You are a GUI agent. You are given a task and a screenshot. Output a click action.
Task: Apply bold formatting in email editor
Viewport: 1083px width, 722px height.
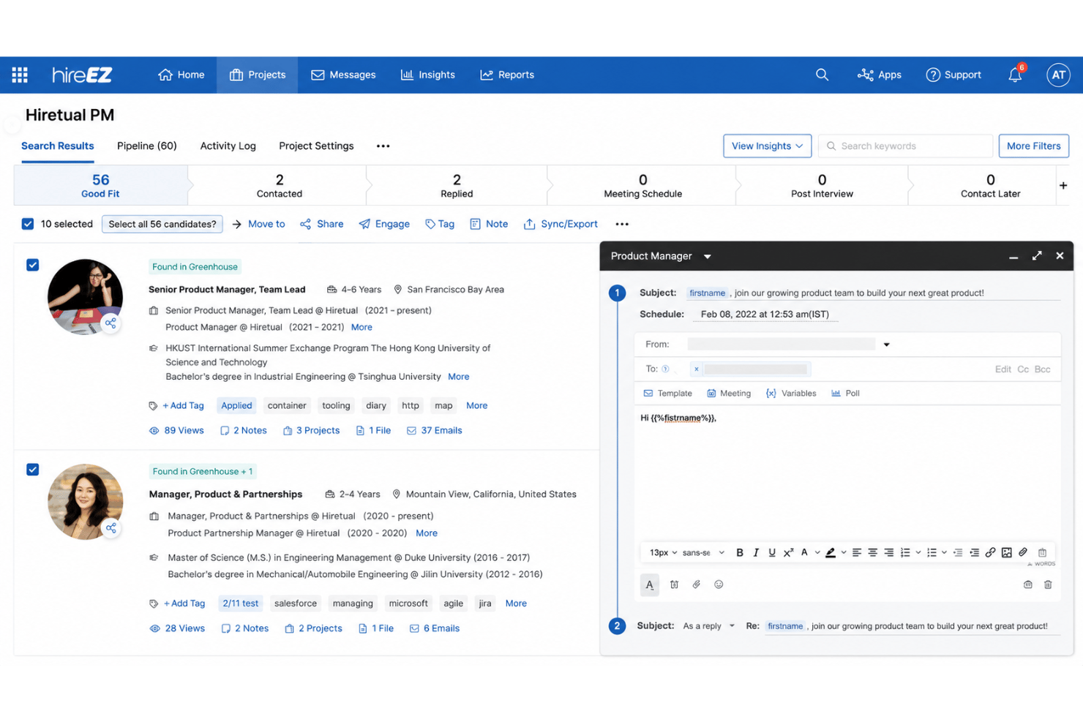(x=740, y=552)
